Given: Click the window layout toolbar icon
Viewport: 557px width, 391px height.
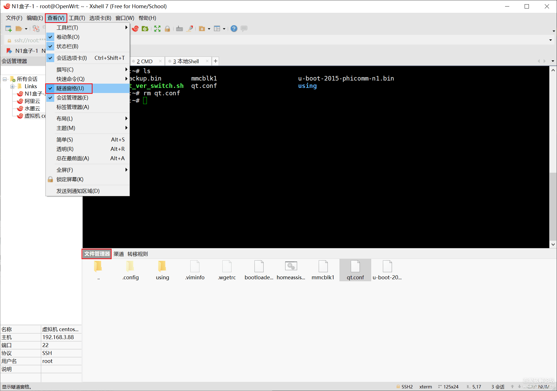Looking at the screenshot, I should point(217,29).
